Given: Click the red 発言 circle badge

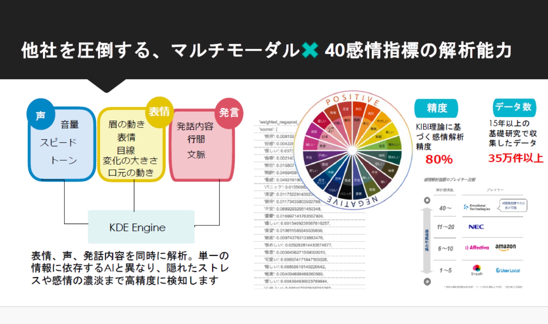Looking at the screenshot, I should pos(228,113).
